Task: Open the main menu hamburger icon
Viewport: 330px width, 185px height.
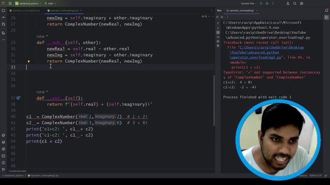Action: (10, 4)
